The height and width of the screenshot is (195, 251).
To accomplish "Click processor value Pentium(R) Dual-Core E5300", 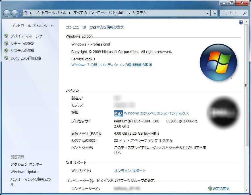I will 155,124.
